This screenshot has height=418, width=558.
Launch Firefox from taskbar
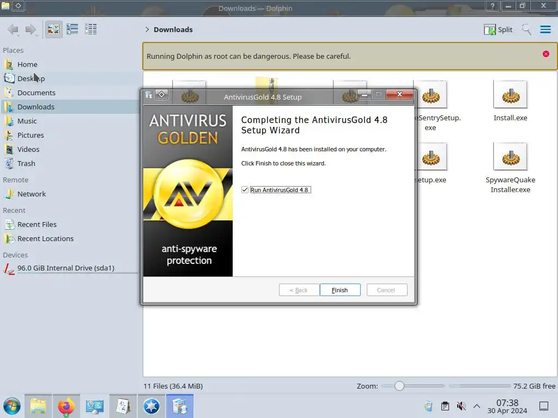66,406
